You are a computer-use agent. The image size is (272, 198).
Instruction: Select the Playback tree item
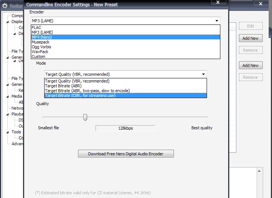pyautogui.click(x=17, y=114)
